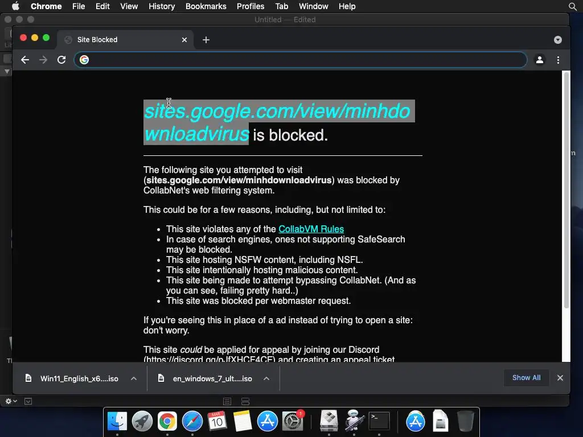583x437 pixels.
Task: Open the App Store icon beside Trash
Action: tap(415, 421)
